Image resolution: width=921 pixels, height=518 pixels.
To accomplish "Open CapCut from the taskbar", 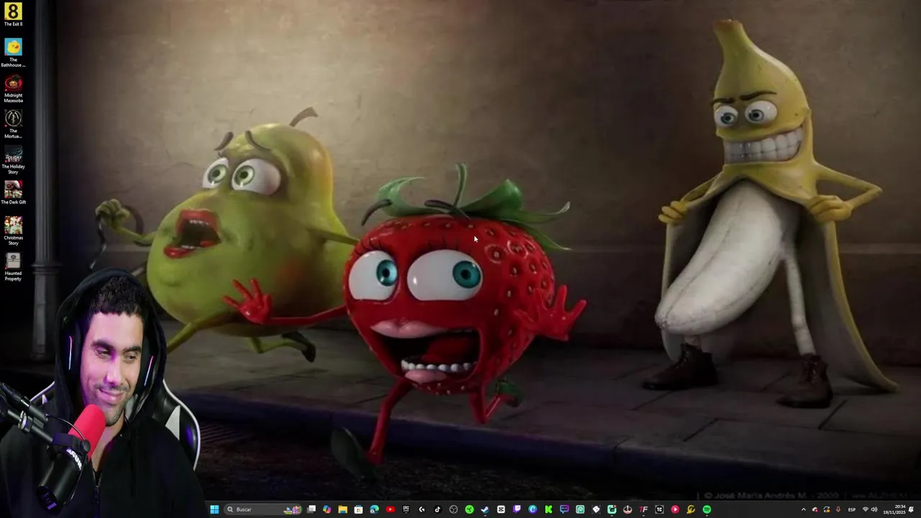I will (x=501, y=509).
